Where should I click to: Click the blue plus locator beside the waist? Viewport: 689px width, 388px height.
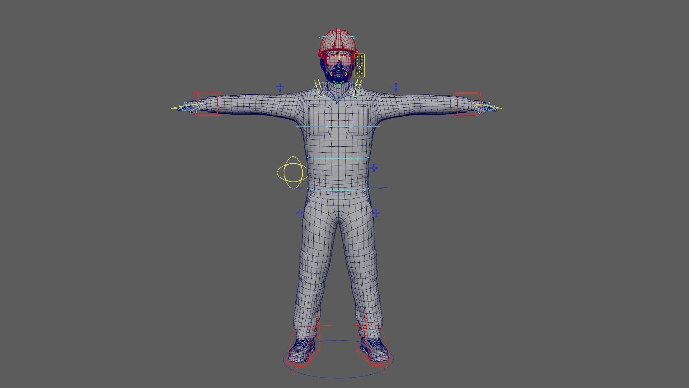[374, 168]
